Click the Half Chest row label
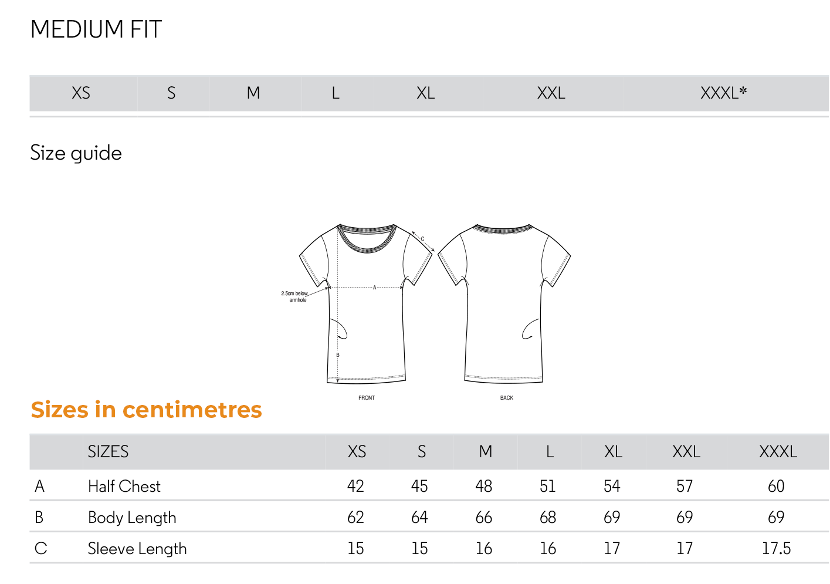 tap(124, 486)
